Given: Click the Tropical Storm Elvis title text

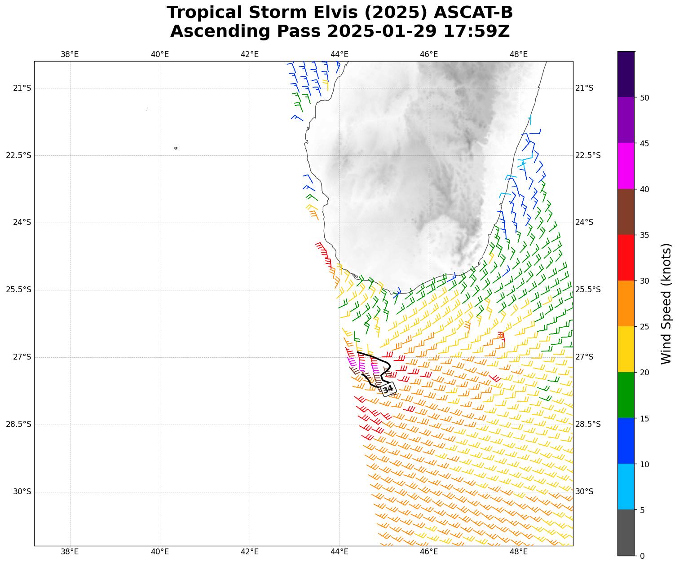Looking at the screenshot, I should (x=339, y=13).
